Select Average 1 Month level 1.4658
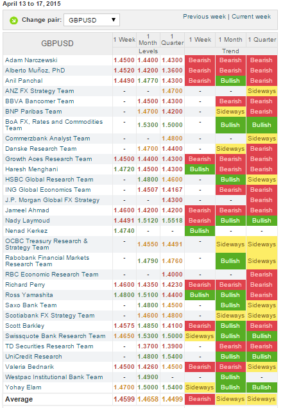The height and width of the screenshot is (408, 283). tap(148, 399)
